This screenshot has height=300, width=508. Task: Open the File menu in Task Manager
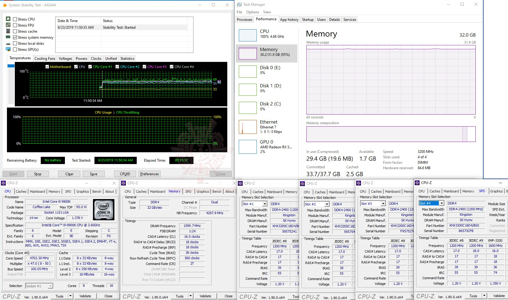(239, 12)
